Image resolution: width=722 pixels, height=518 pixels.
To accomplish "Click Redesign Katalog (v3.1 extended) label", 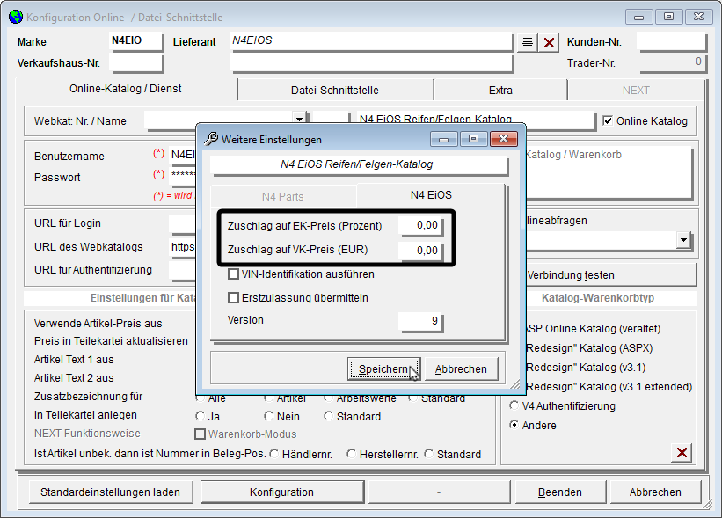I will (x=609, y=387).
